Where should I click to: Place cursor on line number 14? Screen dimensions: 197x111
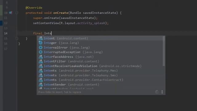point(6,33)
